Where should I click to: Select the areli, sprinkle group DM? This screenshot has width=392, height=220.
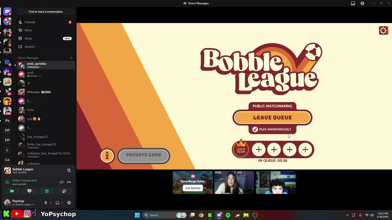coord(46,65)
